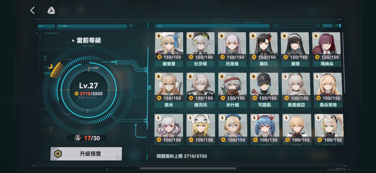
Task: Tap the resource icon beside 17/30
Action: pos(78,138)
